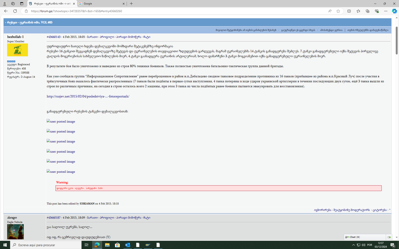Open the Edge profile icon

[x=4, y=4]
